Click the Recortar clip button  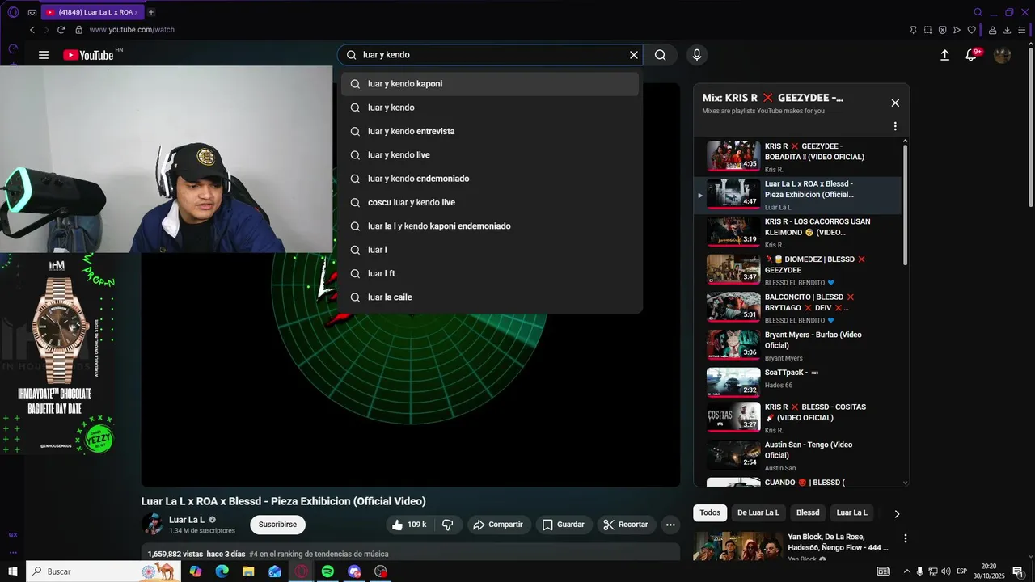626,525
